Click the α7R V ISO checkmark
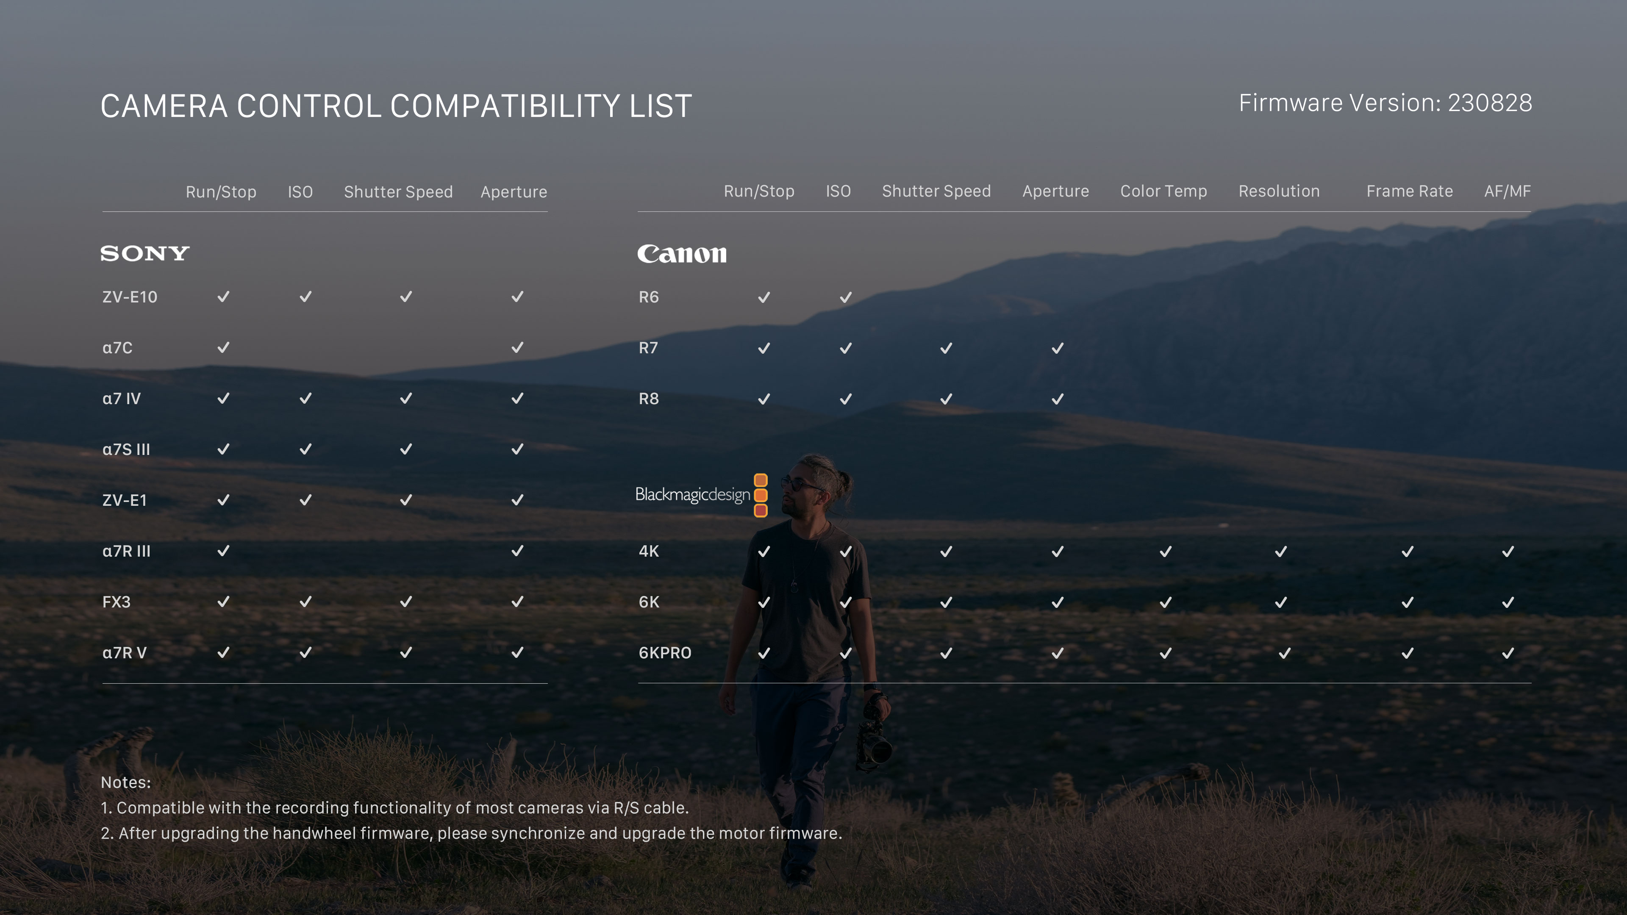This screenshot has width=1627, height=915. pos(305,652)
